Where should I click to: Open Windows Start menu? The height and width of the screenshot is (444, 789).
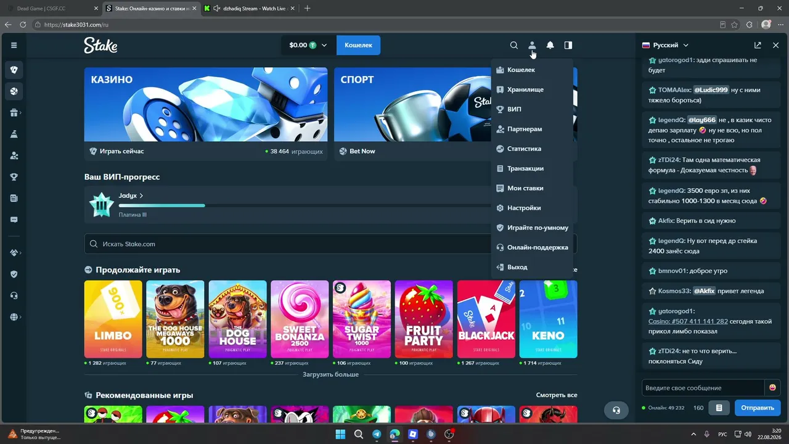tap(340, 434)
